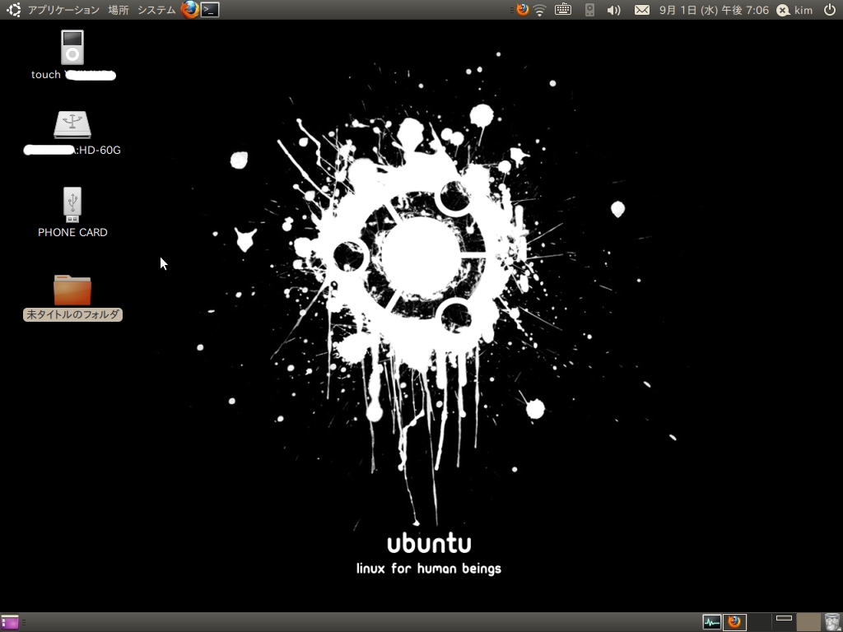Click the Ubuntu logo icon in the top panel
The width and height of the screenshot is (843, 632).
point(13,10)
